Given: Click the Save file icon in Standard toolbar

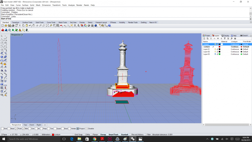Looking at the screenshot, I should pos(9,26).
